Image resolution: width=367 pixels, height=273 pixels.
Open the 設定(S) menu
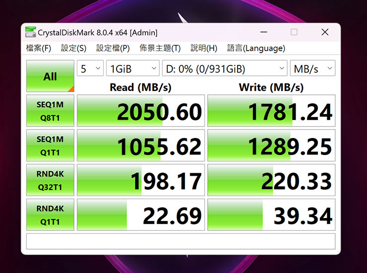tap(73, 48)
